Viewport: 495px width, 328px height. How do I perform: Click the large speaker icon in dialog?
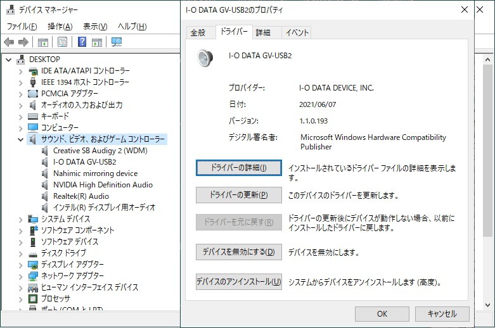pos(205,58)
